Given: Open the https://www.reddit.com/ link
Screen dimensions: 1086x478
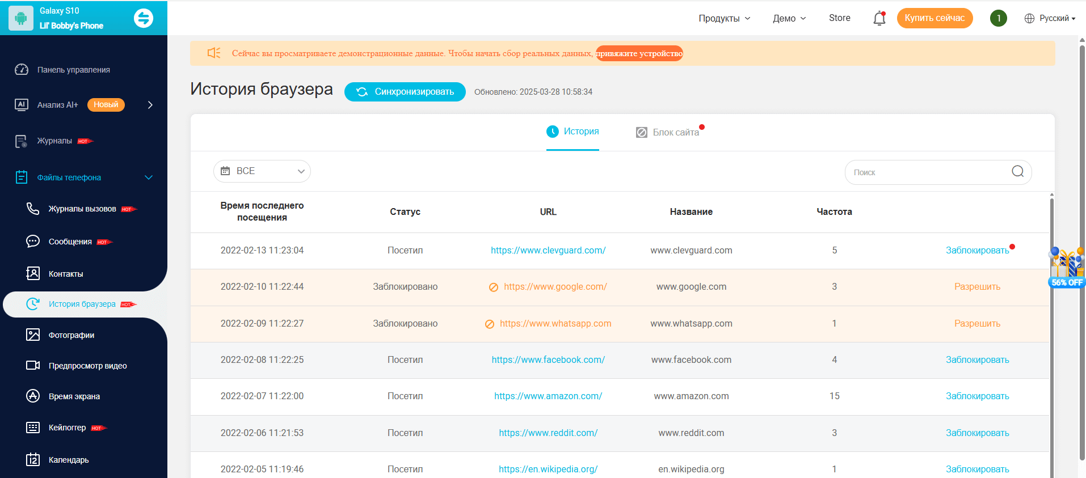Looking at the screenshot, I should (x=548, y=433).
